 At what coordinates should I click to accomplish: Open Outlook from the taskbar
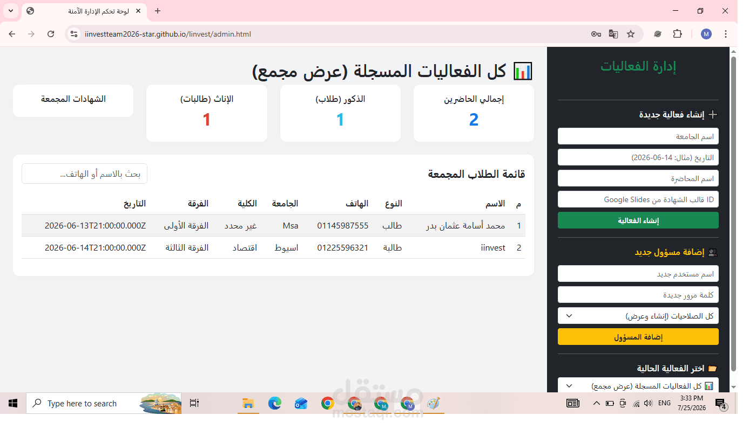coord(301,403)
